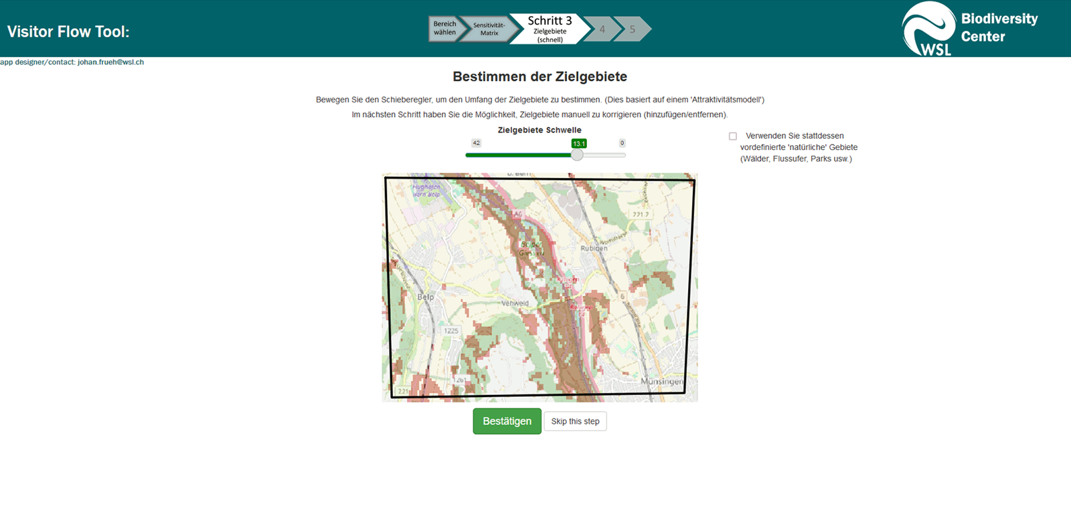Screen dimensions: 1071x531
Task: Open the 'Sensitivität-Matrix' step arrow
Action: pyautogui.click(x=489, y=29)
